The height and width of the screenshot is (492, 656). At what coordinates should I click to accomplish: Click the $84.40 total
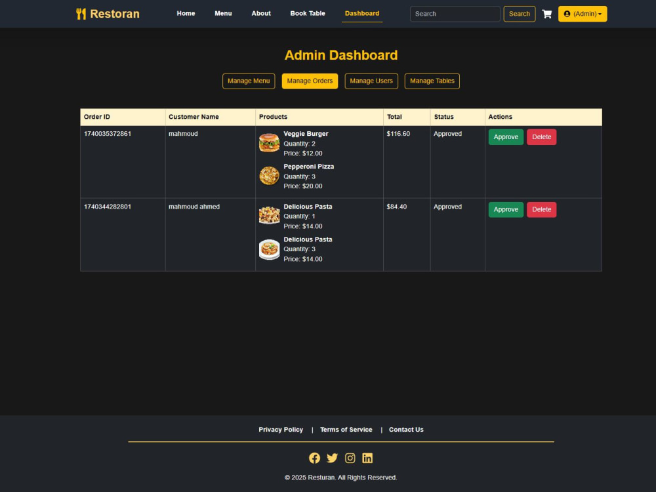[397, 207]
